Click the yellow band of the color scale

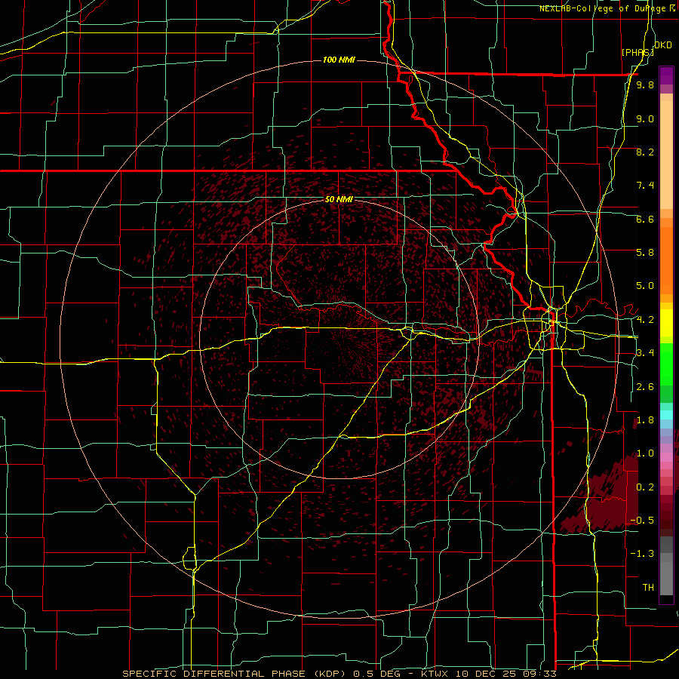coord(666,323)
